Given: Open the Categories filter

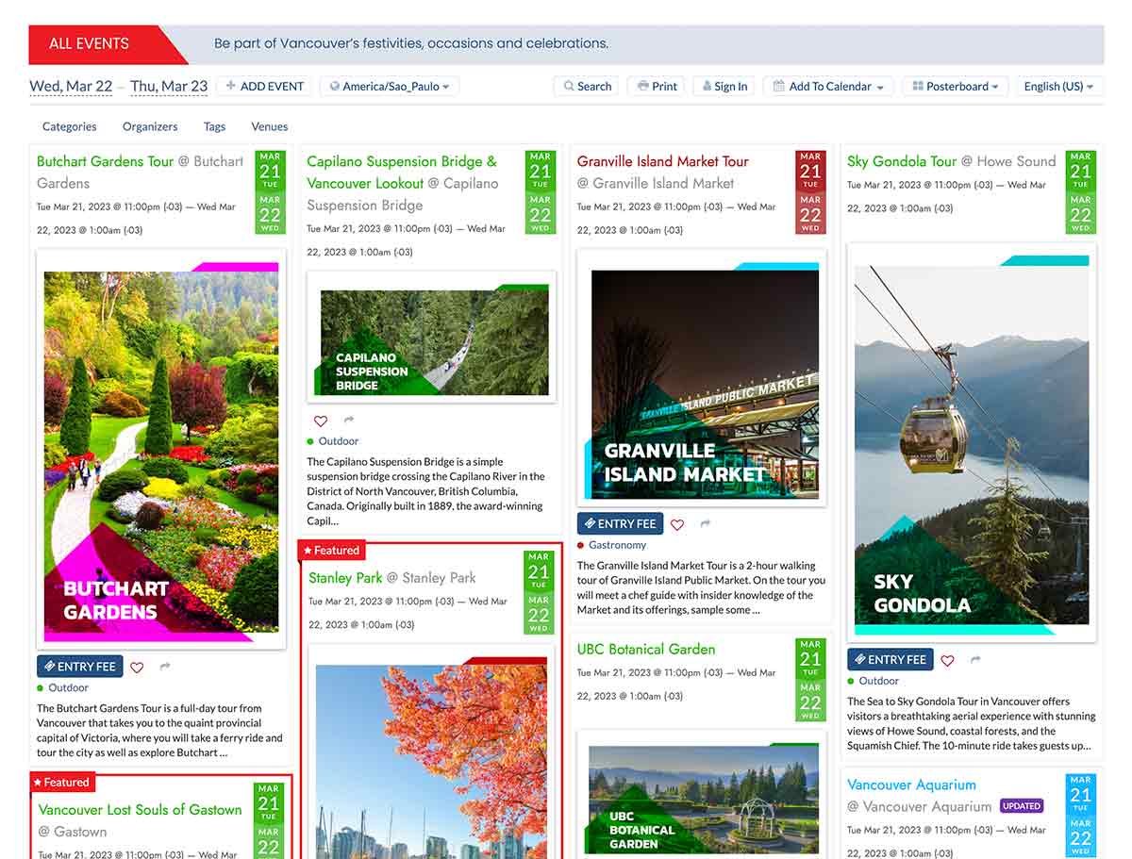Looking at the screenshot, I should pos(69,126).
